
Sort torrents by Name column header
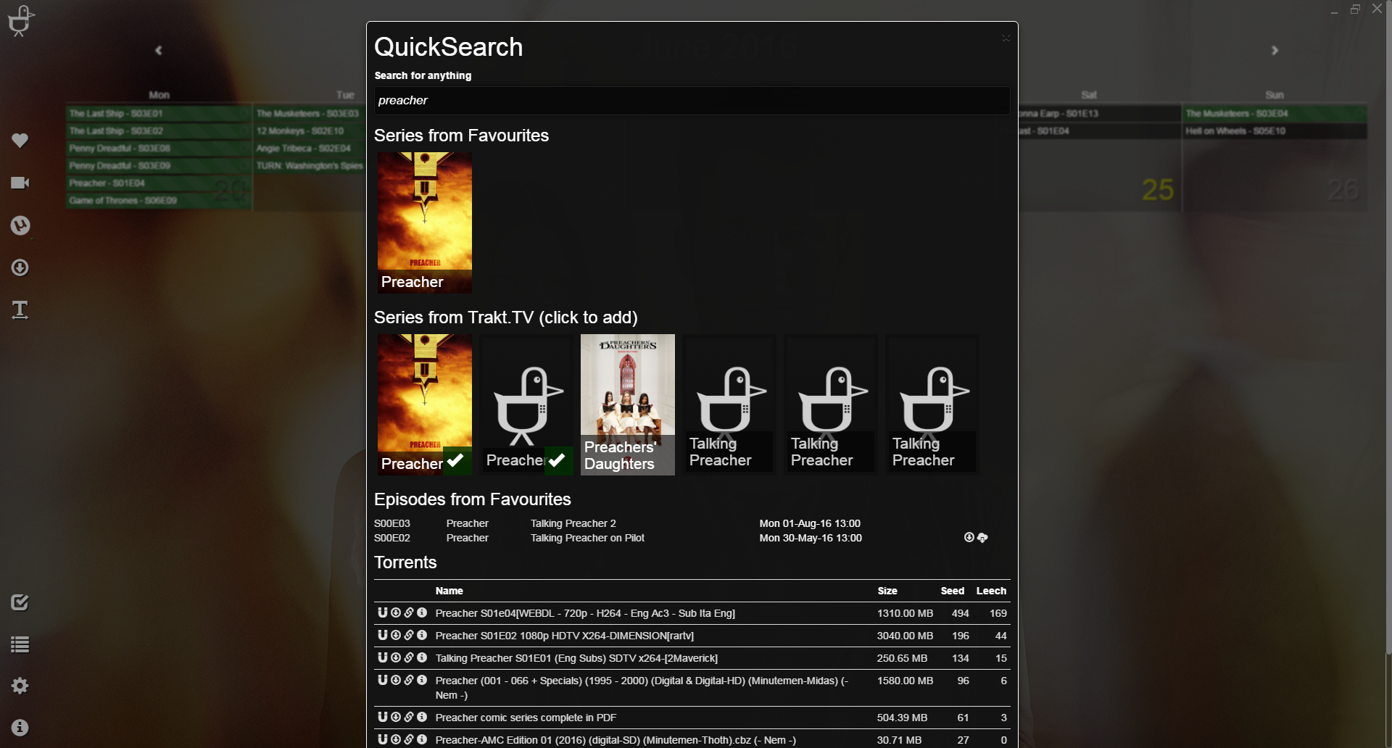click(449, 591)
